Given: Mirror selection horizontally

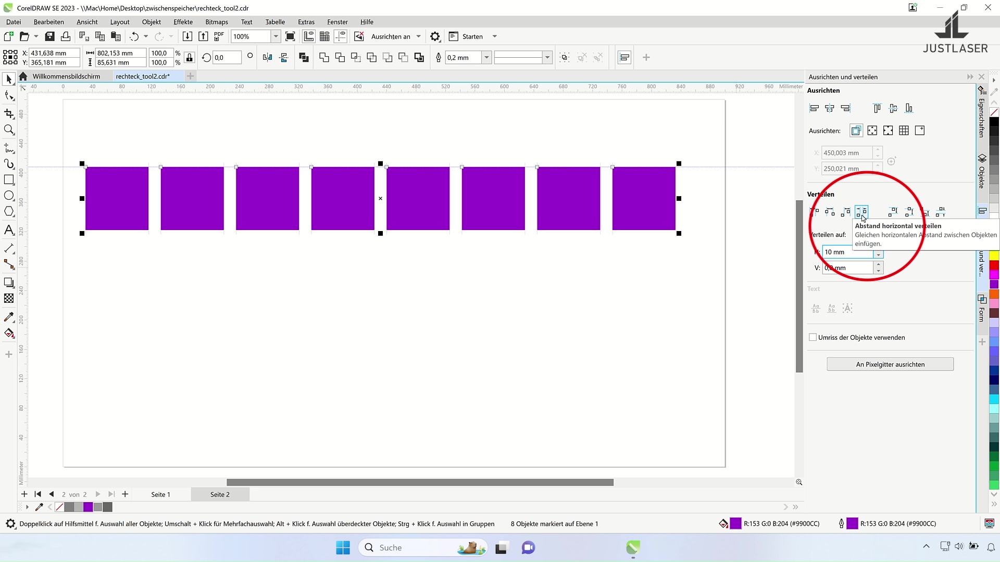Looking at the screenshot, I should coord(267,57).
